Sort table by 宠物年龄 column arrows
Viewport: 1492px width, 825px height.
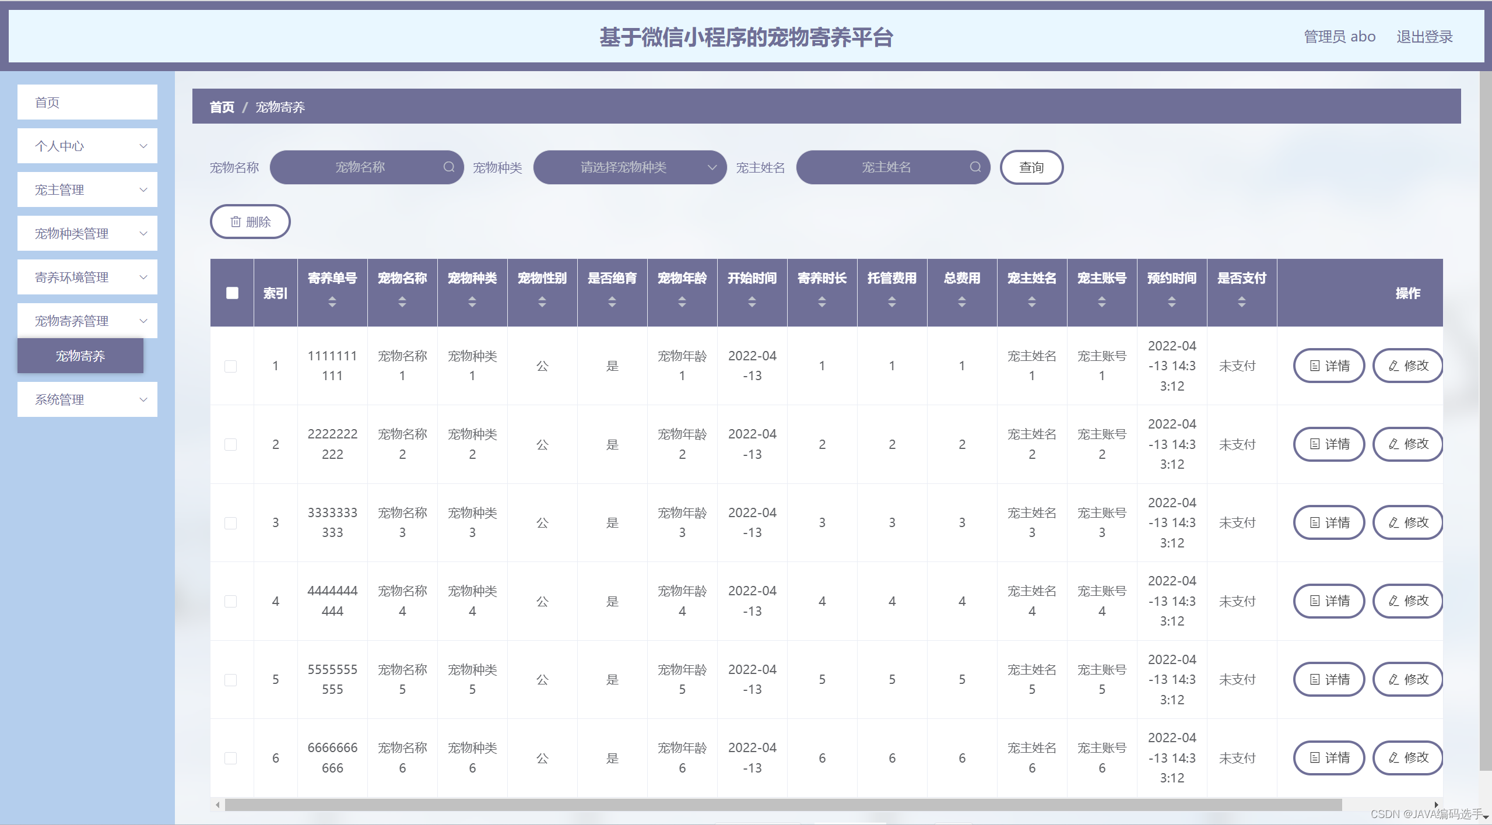[x=682, y=302]
